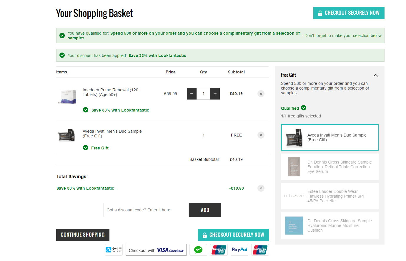
Task: Click the Your Shopping Basket heading
Action: coord(94,14)
